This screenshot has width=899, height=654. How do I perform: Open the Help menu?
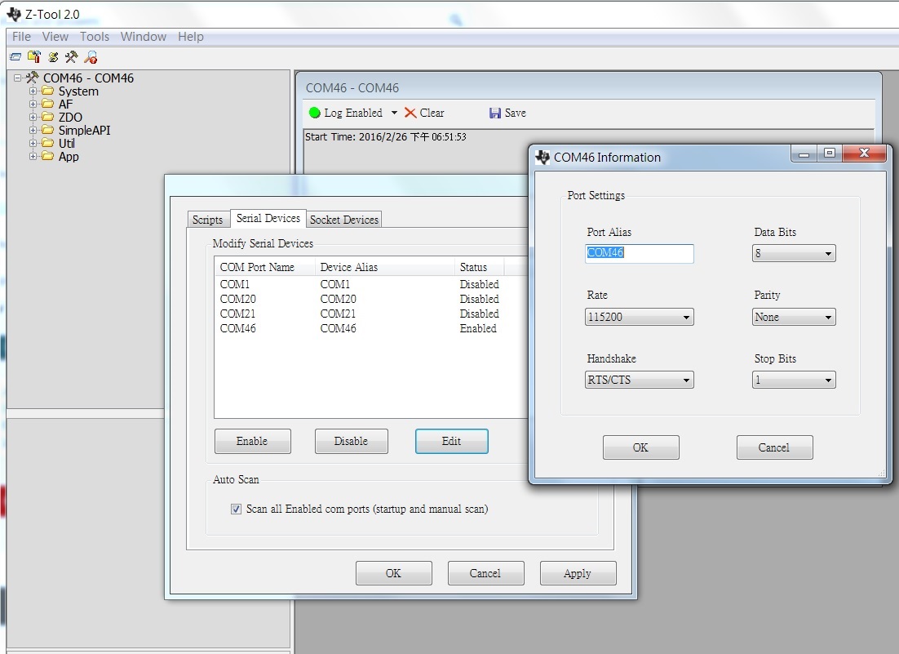(190, 36)
